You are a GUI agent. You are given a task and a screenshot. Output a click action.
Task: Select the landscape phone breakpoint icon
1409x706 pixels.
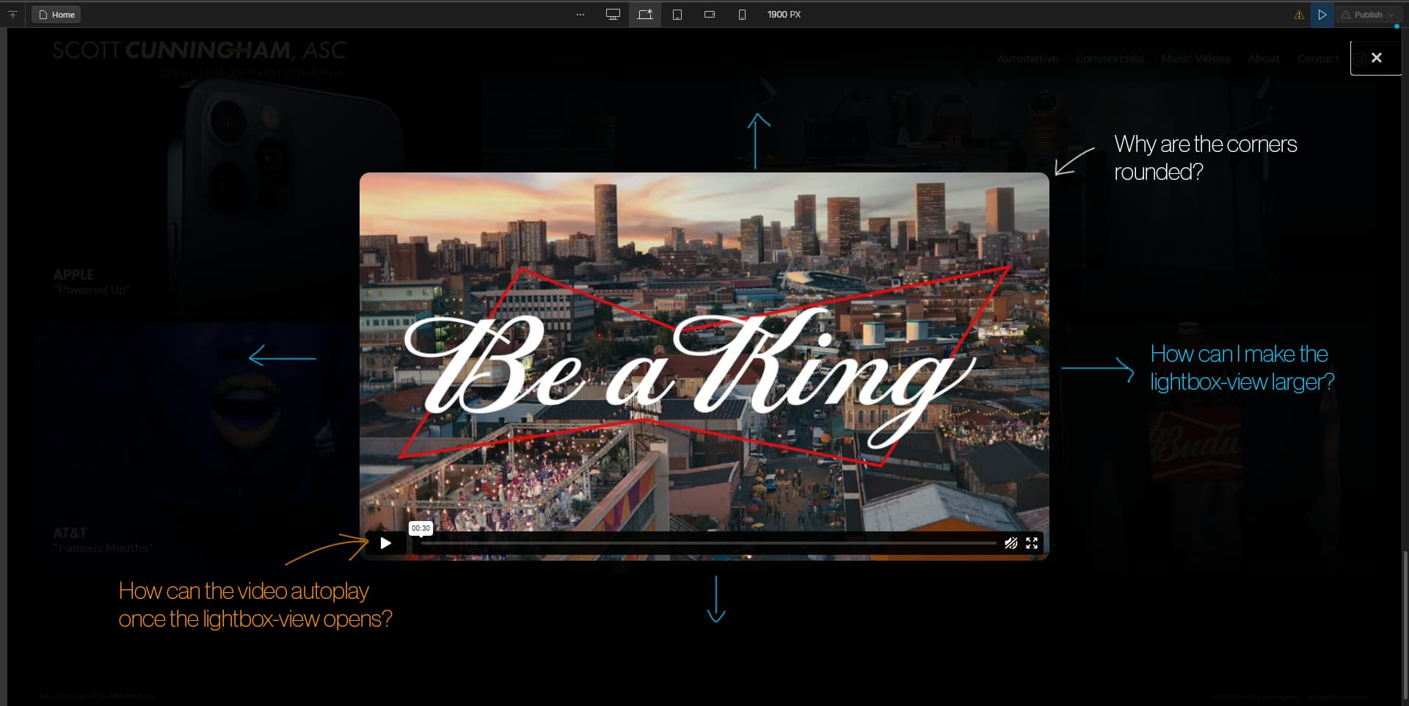(x=710, y=14)
